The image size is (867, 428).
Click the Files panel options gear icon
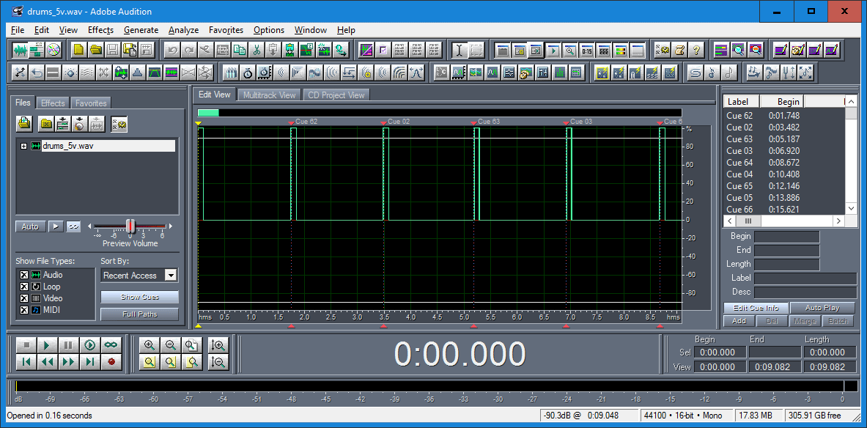118,123
